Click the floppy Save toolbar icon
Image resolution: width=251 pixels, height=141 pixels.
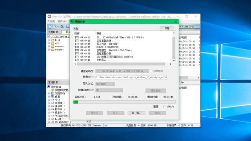[x=68, y=27]
